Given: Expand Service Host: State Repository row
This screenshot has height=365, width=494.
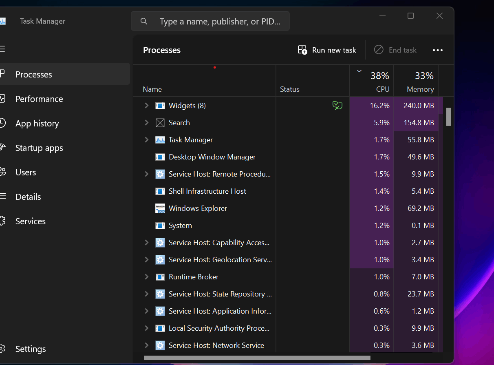Looking at the screenshot, I should point(147,294).
